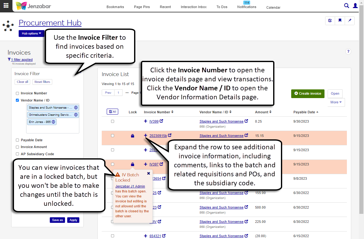Click the warning icon in IV Batch Locked popup
The height and width of the screenshot is (239, 364).
[118, 175]
